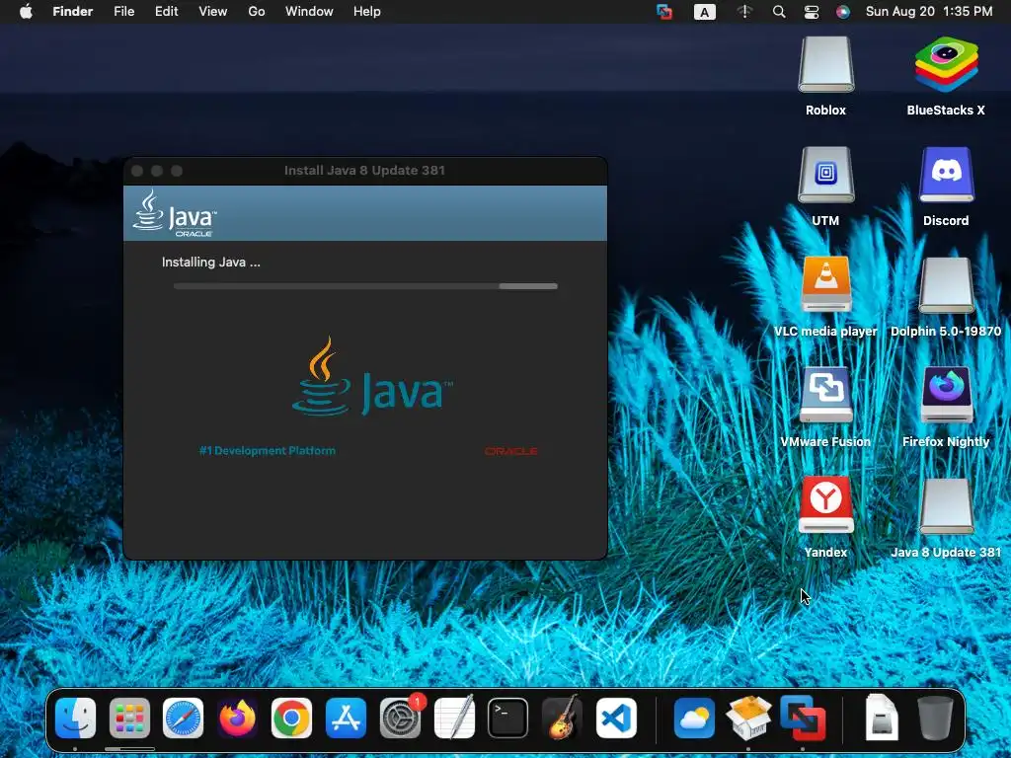Open the BlueStacks X desktop icon
This screenshot has width=1011, height=758.
[946, 65]
